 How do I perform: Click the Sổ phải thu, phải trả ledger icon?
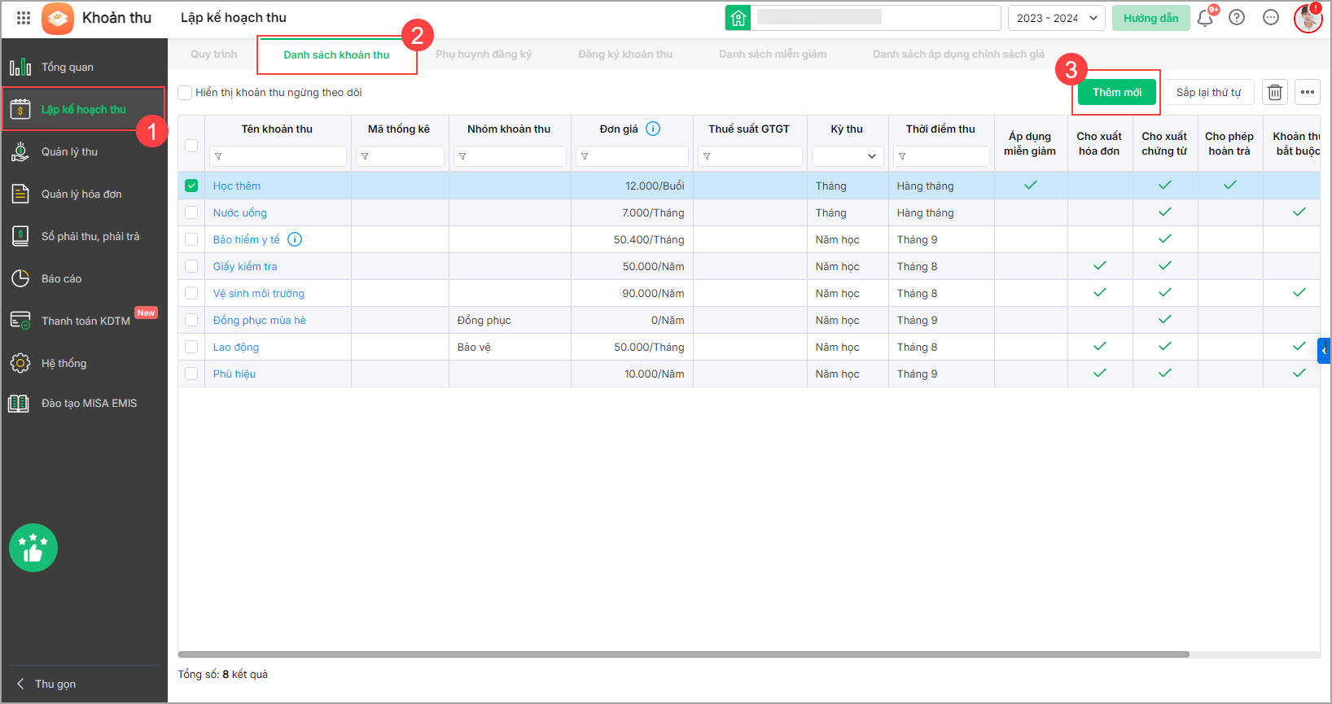[20, 236]
